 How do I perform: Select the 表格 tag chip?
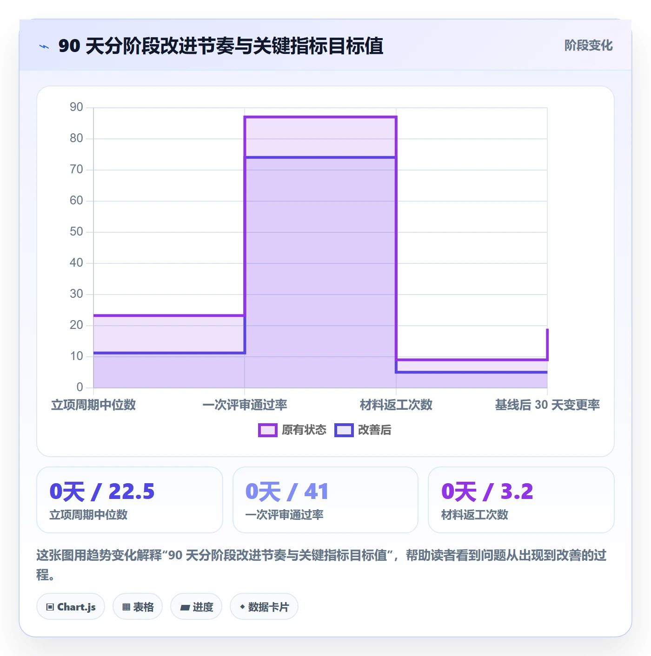click(138, 607)
